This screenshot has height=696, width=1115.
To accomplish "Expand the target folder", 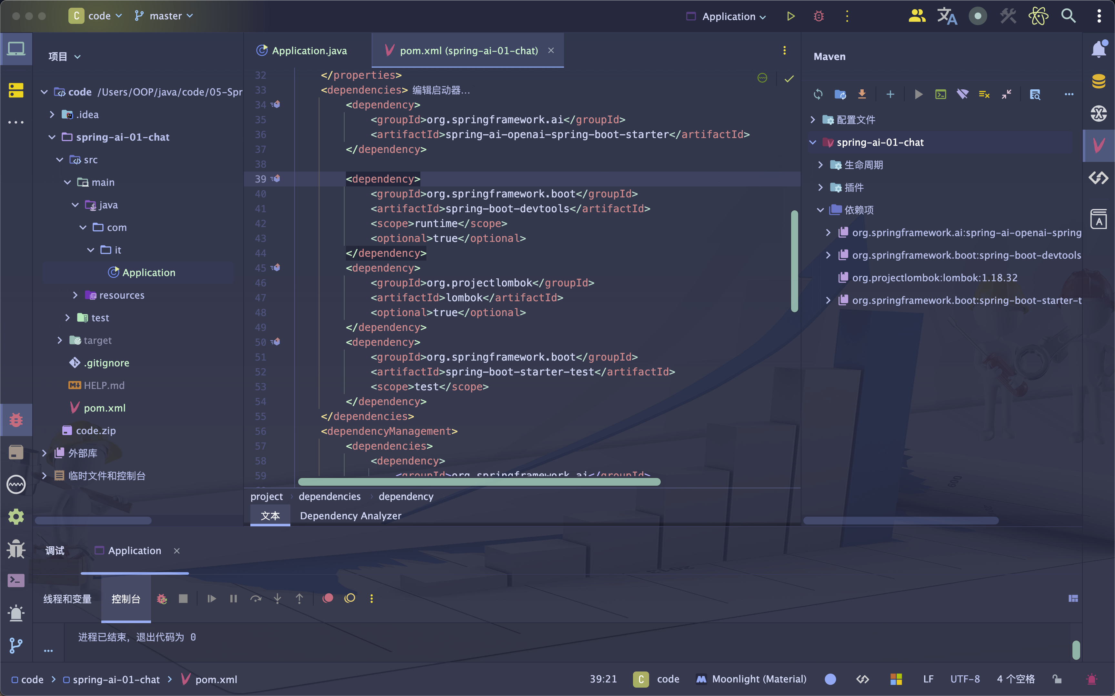I will pos(59,340).
